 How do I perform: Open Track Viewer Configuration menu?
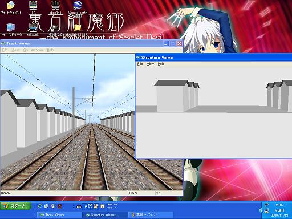[x=33, y=50]
